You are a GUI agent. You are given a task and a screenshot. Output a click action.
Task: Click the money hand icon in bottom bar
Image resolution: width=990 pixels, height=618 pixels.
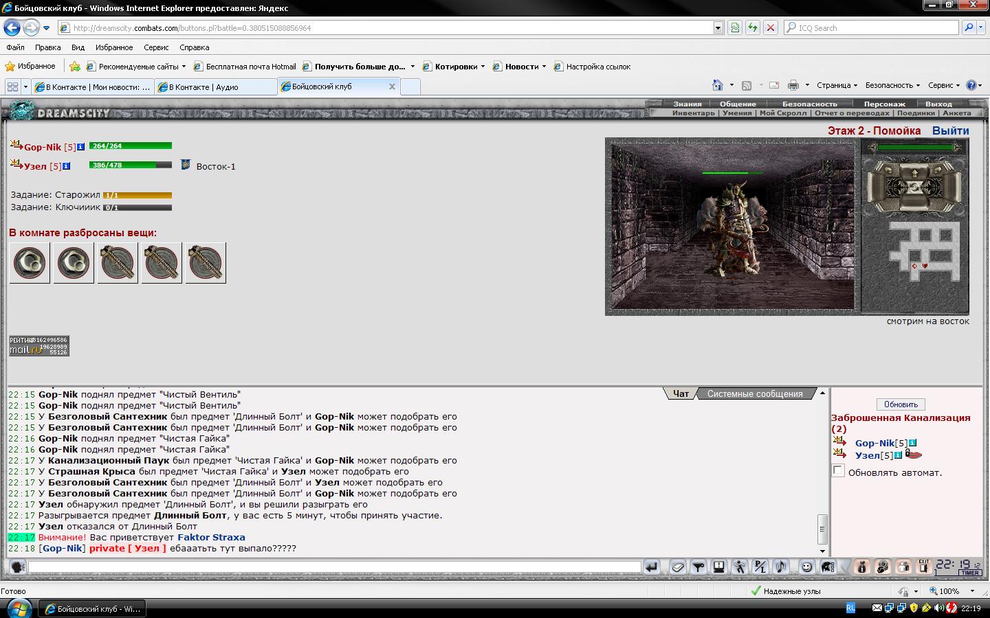[x=882, y=567]
